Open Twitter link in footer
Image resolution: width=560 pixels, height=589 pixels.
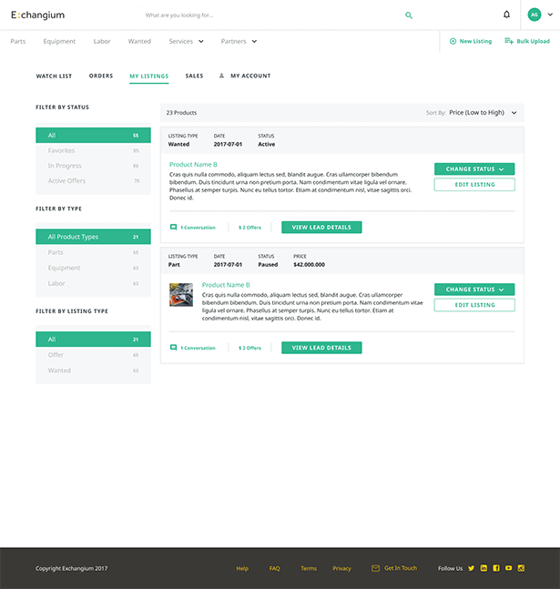point(471,568)
